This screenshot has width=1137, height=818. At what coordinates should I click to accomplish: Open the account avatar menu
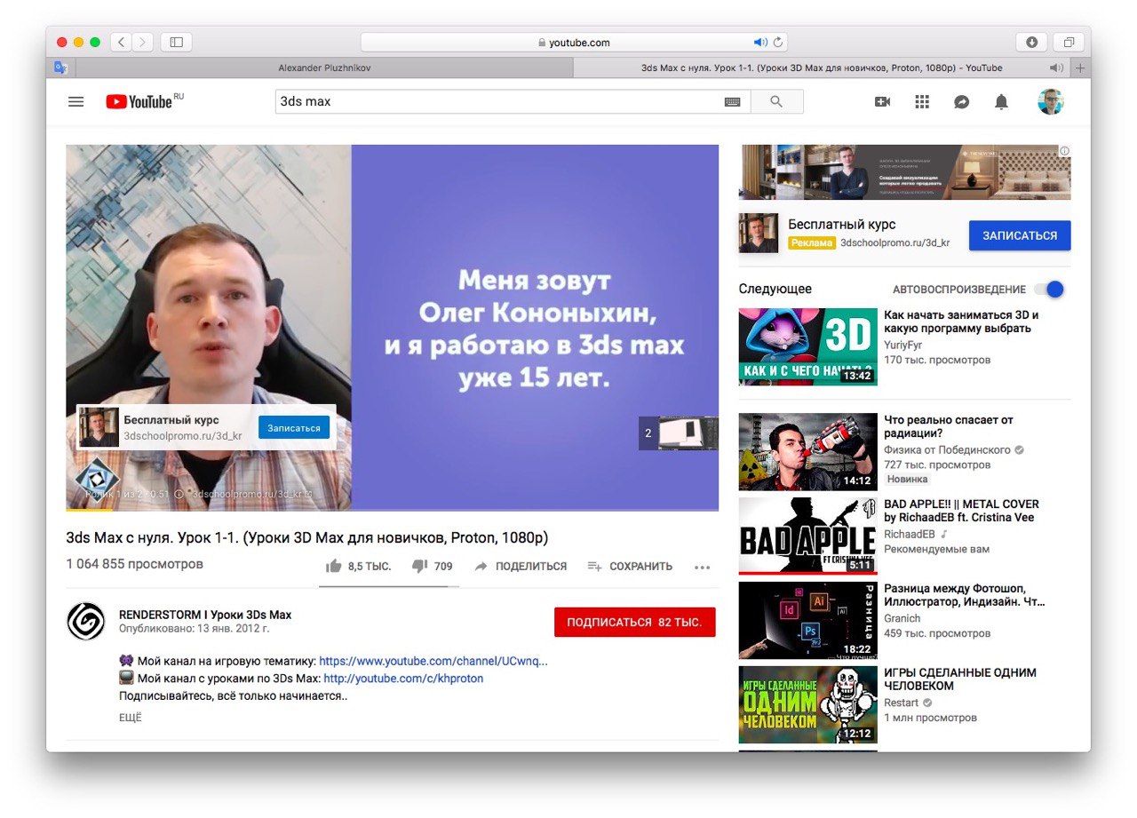pos(1051,102)
